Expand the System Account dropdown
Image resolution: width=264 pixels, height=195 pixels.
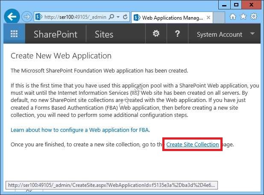click(x=252, y=34)
